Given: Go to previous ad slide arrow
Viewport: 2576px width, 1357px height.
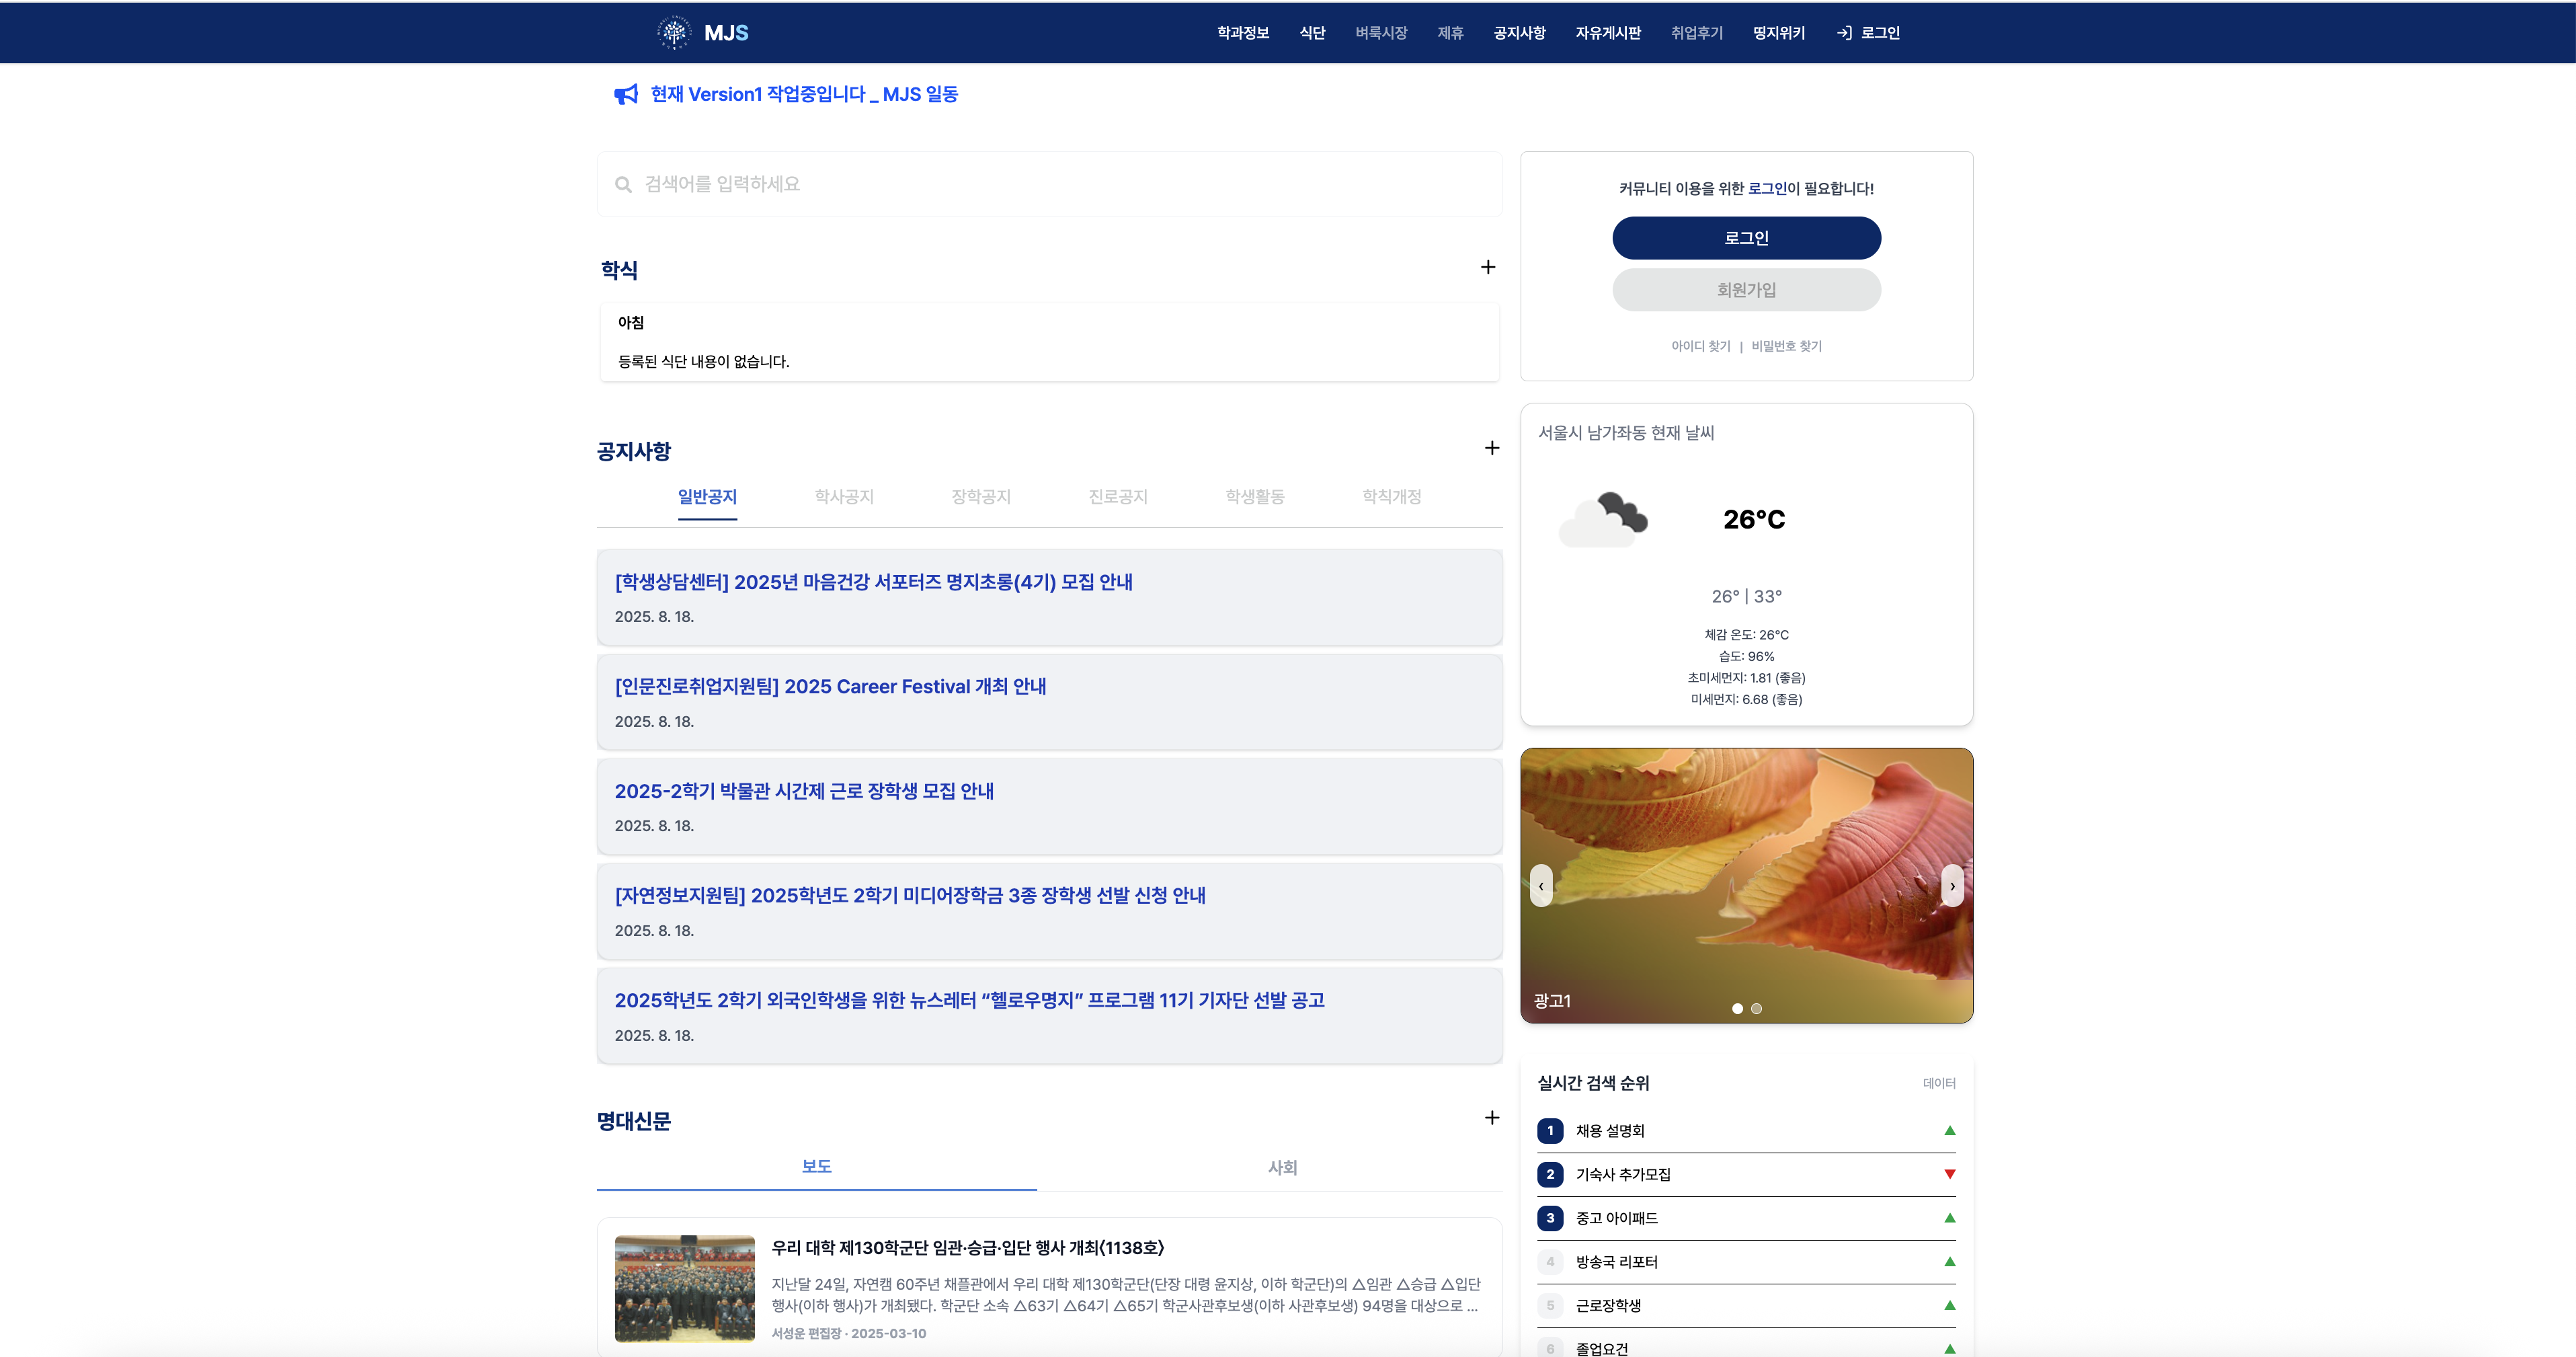Looking at the screenshot, I should (1541, 886).
